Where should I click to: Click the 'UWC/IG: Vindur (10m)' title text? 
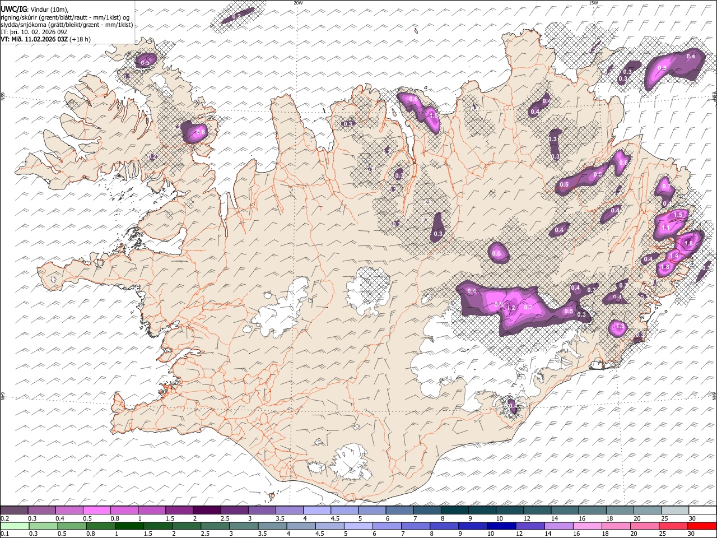point(34,10)
